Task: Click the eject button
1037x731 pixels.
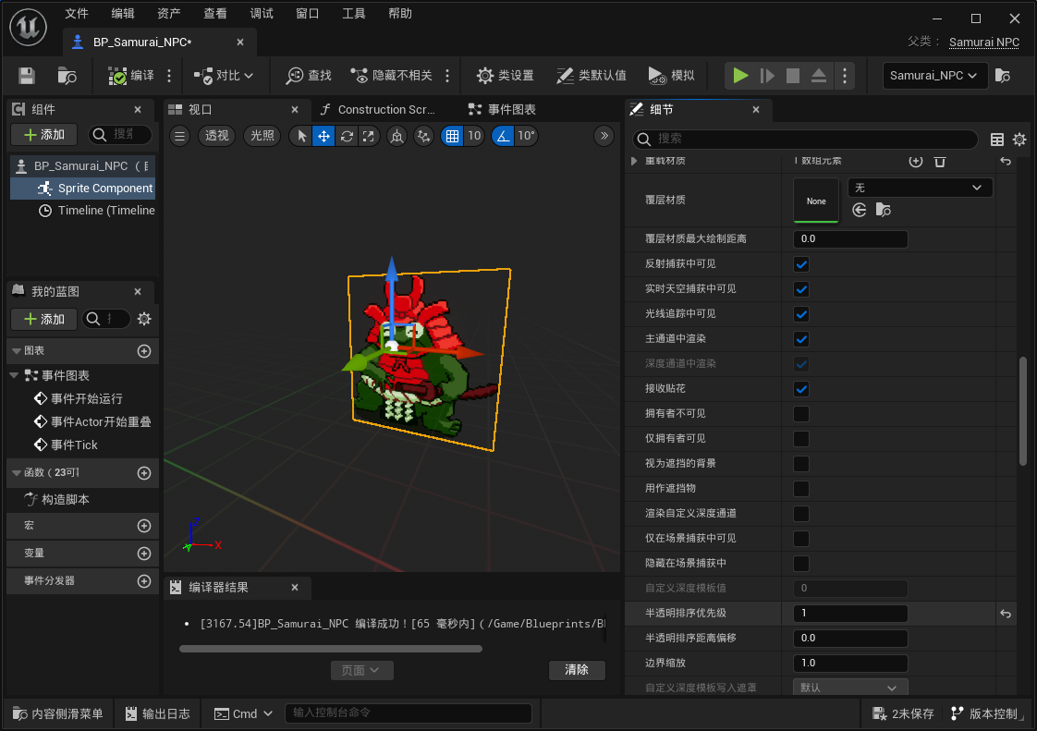Action: coord(819,76)
